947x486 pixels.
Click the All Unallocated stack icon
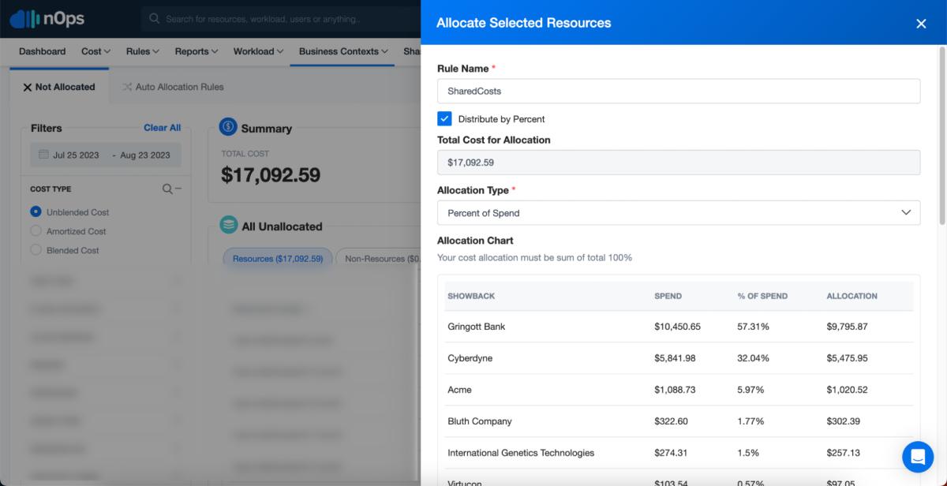[x=229, y=226]
